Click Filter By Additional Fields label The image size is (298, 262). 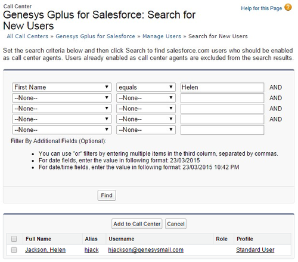[58, 141]
